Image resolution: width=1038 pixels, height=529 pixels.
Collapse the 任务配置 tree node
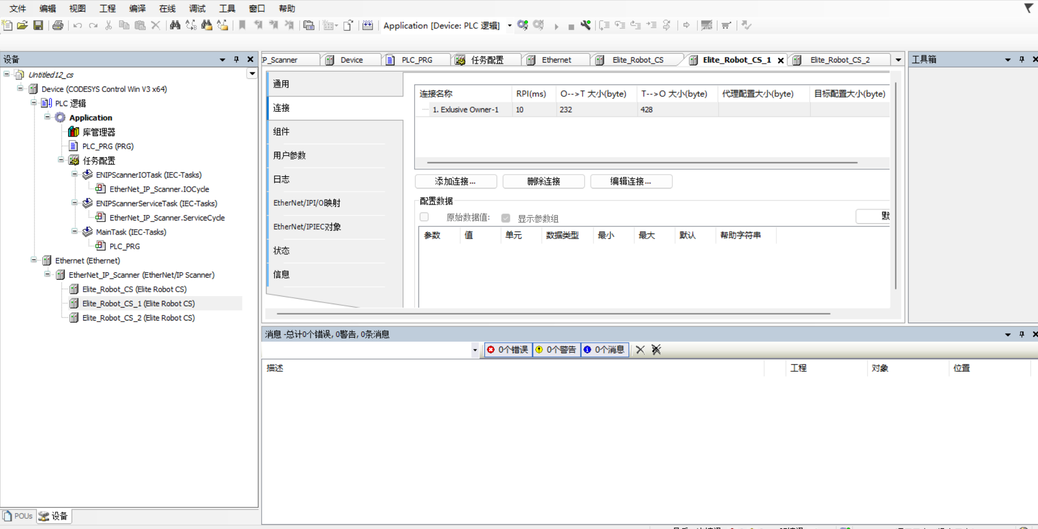[61, 160]
